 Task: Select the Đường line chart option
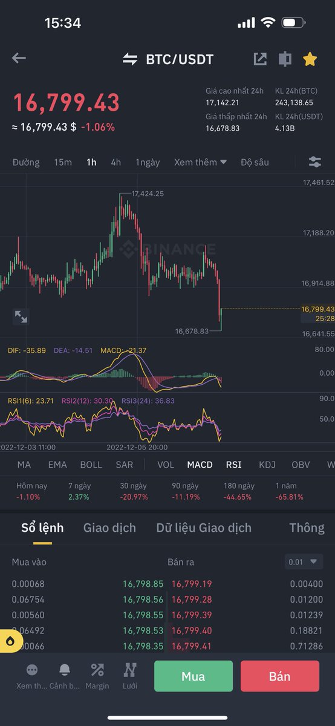26,162
